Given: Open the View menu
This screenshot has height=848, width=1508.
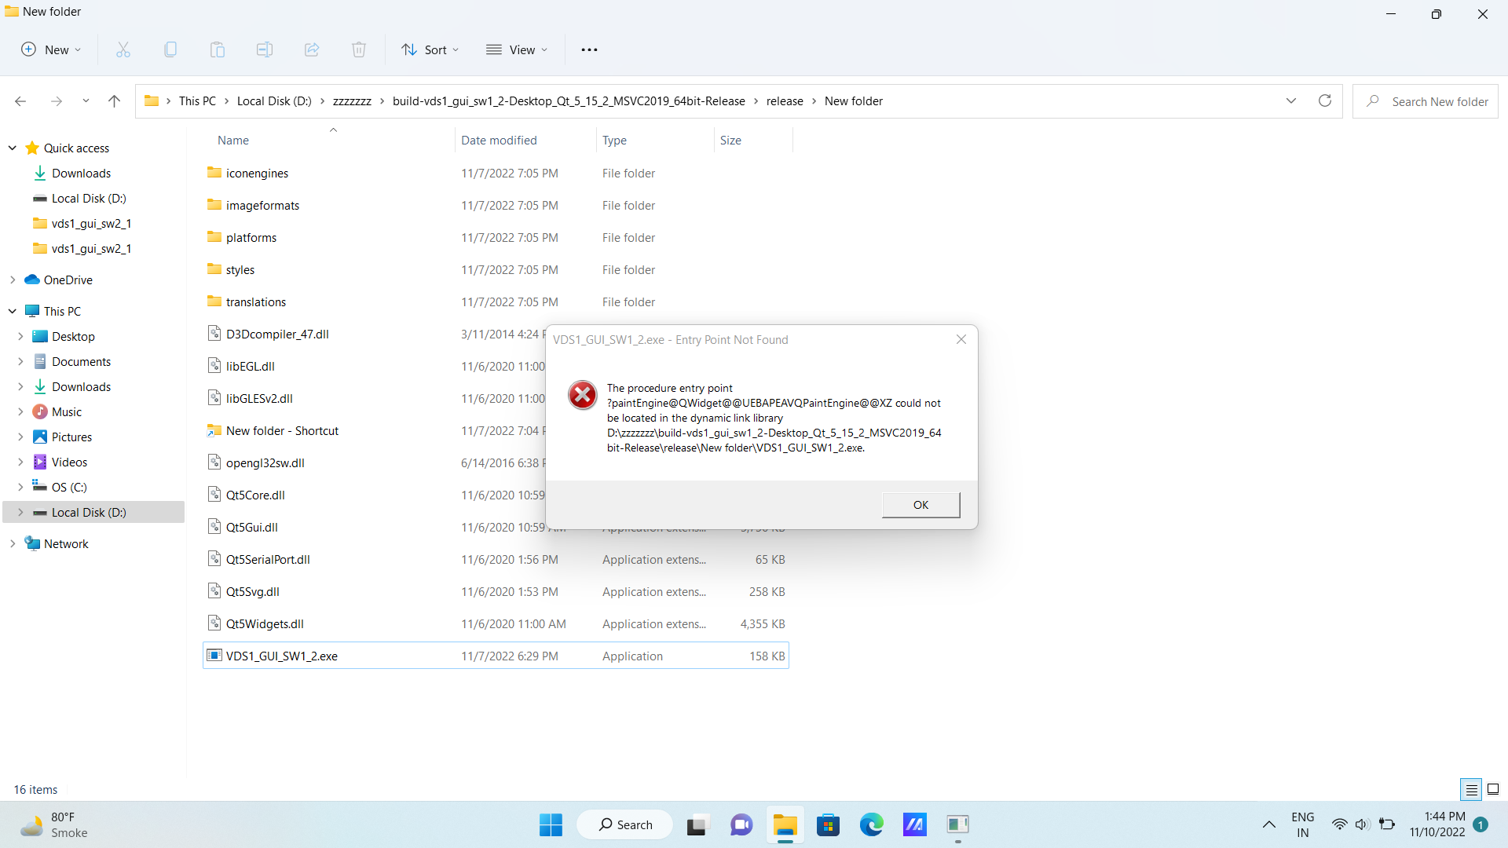Looking at the screenshot, I should coord(517,49).
